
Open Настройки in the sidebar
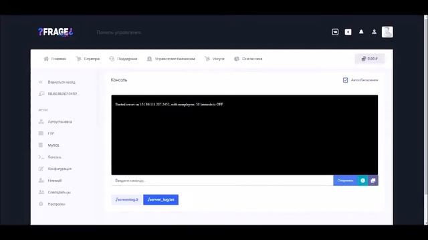click(x=52, y=204)
